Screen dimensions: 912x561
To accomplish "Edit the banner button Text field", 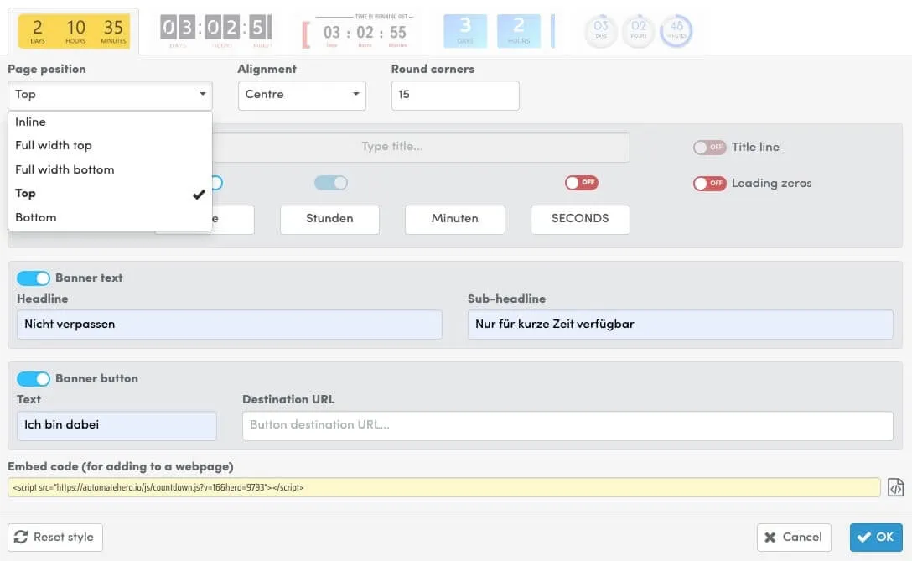I will point(117,425).
